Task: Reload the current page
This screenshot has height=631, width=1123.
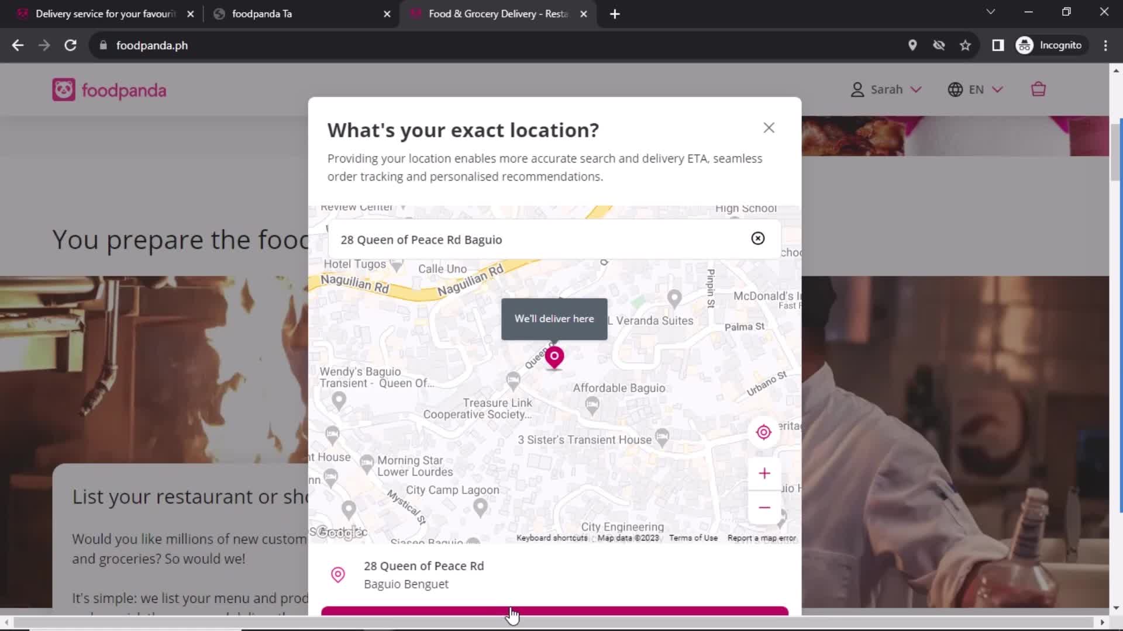Action: [70, 45]
